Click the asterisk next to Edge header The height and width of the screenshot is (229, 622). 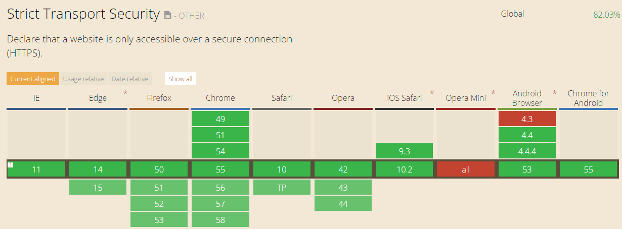point(125,93)
